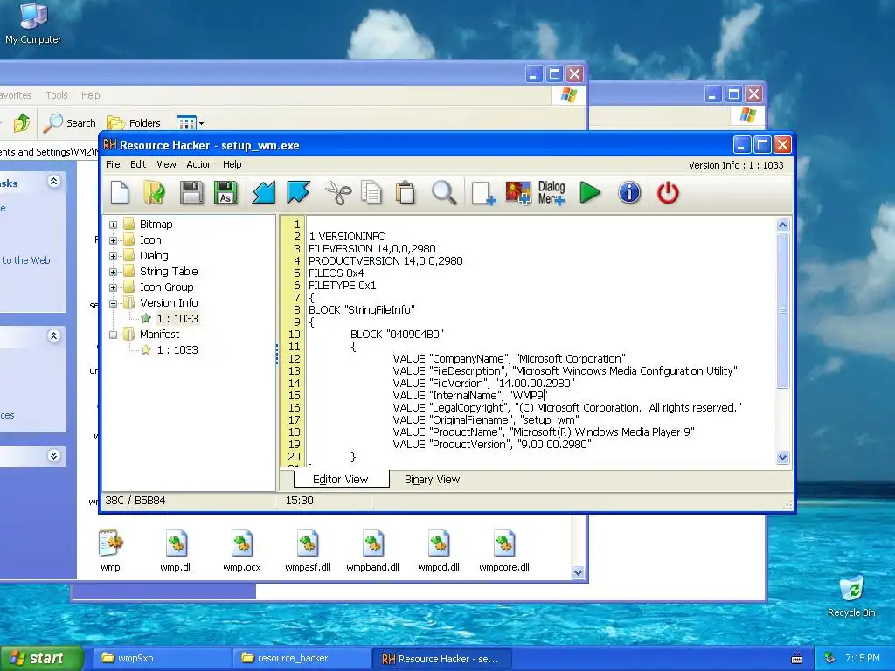
Task: Expand the Icon tree node
Action: 113,240
